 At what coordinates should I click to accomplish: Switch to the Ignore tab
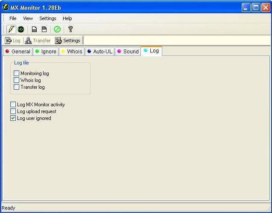point(46,51)
